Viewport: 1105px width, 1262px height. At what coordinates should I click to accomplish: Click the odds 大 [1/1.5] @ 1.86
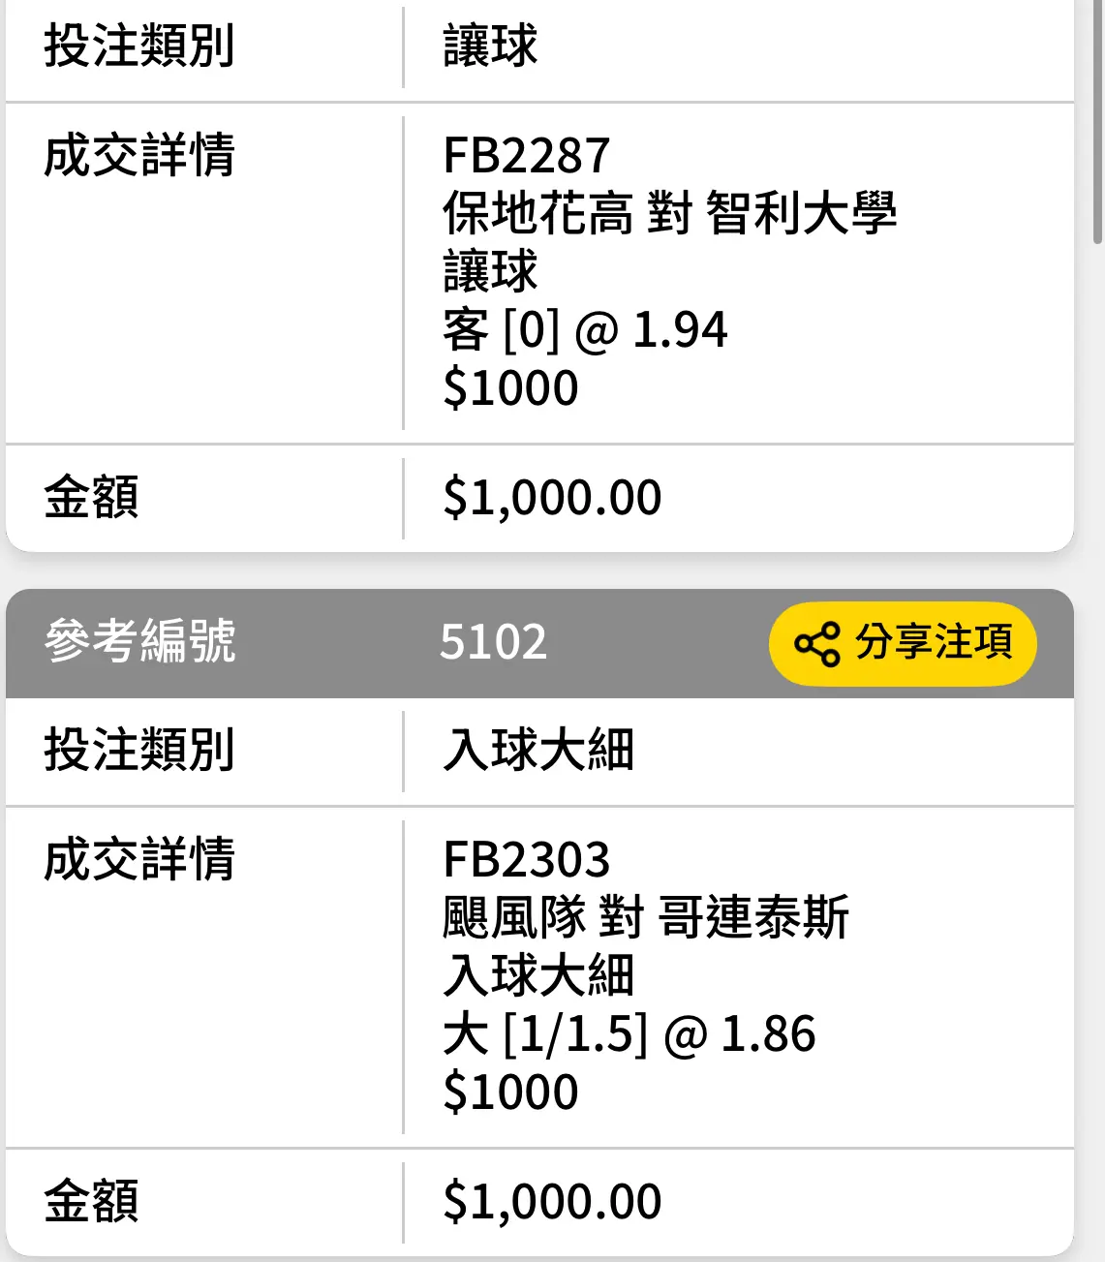tap(629, 1033)
